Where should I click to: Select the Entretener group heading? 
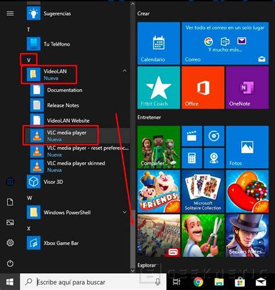click(149, 117)
